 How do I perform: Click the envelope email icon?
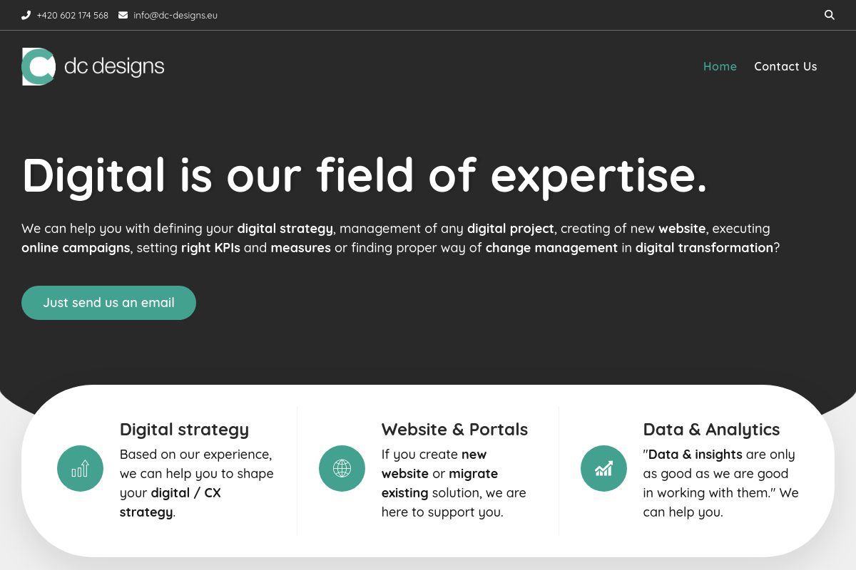tap(123, 15)
